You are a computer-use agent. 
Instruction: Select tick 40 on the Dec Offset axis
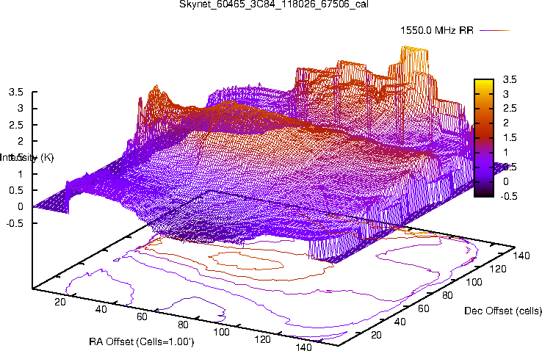[x=400, y=322]
